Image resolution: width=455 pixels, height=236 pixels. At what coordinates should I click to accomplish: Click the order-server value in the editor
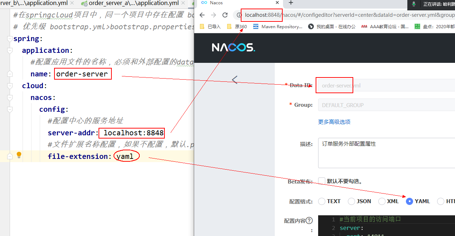[82, 74]
